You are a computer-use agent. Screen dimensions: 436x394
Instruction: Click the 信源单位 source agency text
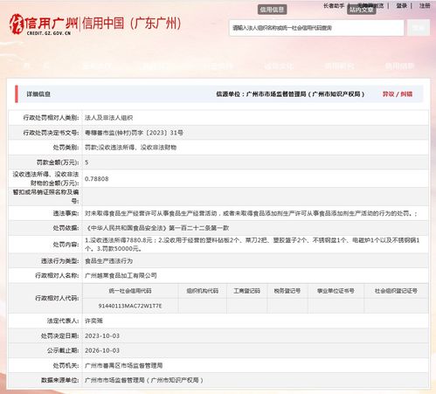click(290, 94)
